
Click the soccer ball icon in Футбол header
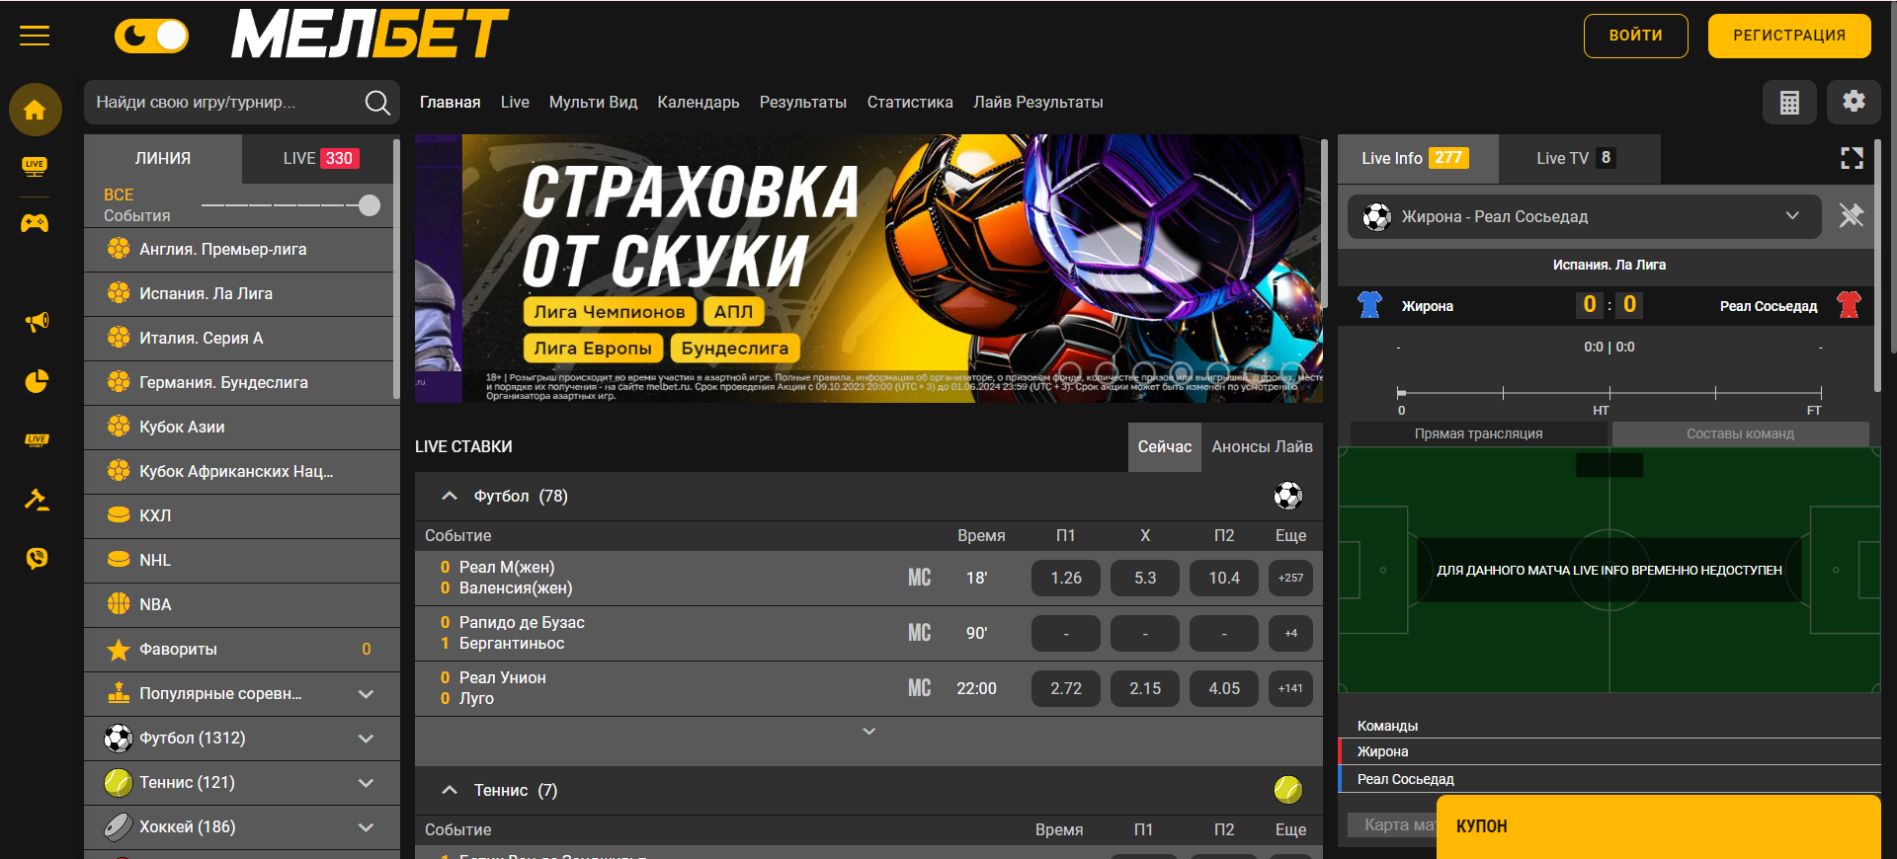pyautogui.click(x=1287, y=496)
